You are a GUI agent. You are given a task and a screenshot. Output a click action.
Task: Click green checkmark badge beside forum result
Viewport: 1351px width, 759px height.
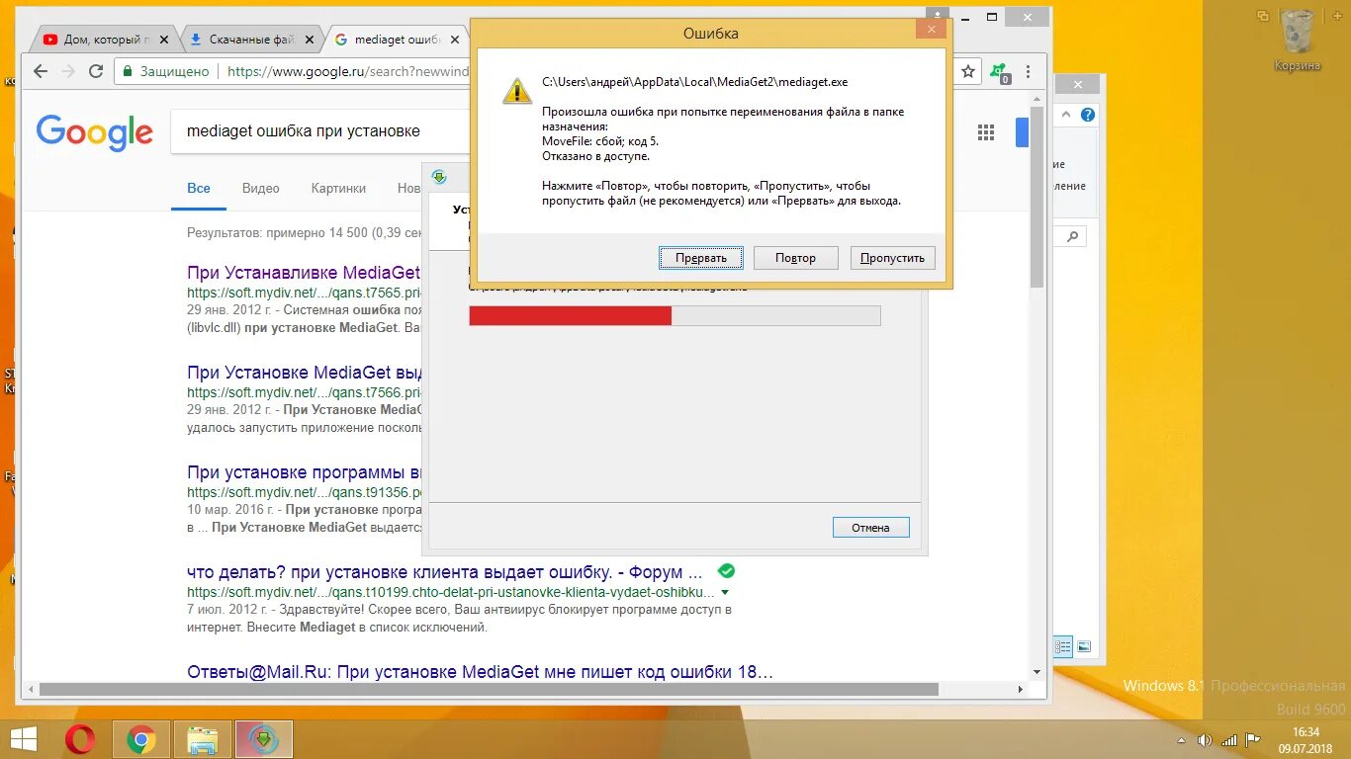pos(726,571)
